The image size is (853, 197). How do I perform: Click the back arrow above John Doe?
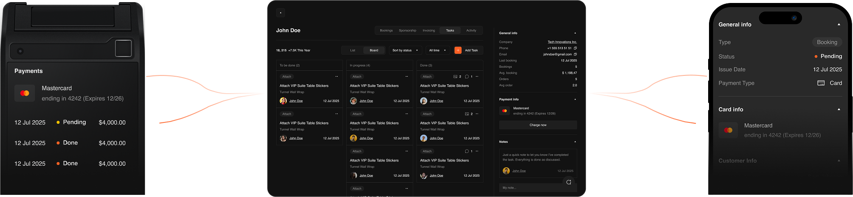pos(280,13)
